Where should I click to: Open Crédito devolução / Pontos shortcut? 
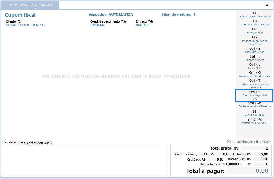pyautogui.click(x=255, y=15)
